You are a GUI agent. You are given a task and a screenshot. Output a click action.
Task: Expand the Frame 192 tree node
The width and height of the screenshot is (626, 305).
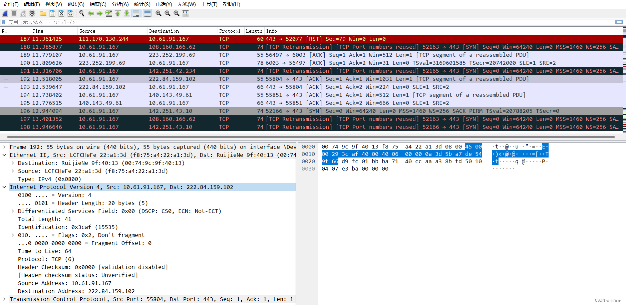4,147
